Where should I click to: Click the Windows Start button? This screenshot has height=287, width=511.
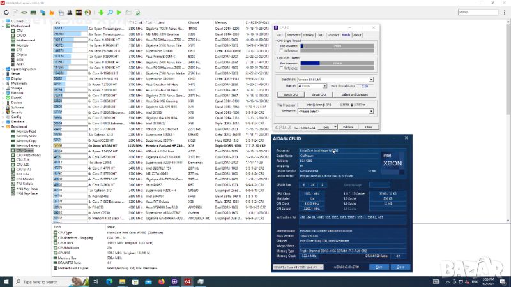click(5, 281)
